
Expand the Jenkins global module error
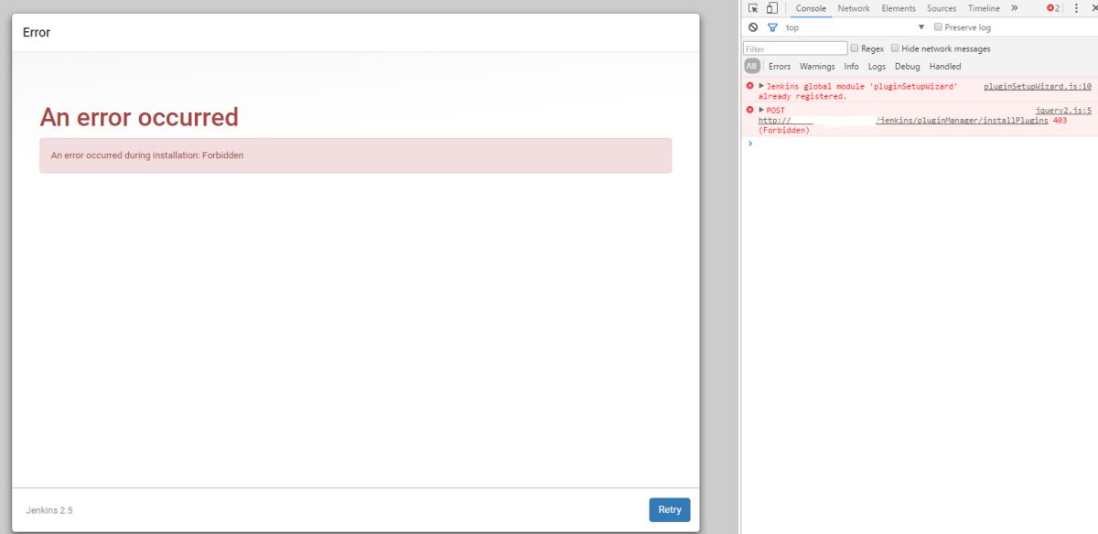(761, 86)
